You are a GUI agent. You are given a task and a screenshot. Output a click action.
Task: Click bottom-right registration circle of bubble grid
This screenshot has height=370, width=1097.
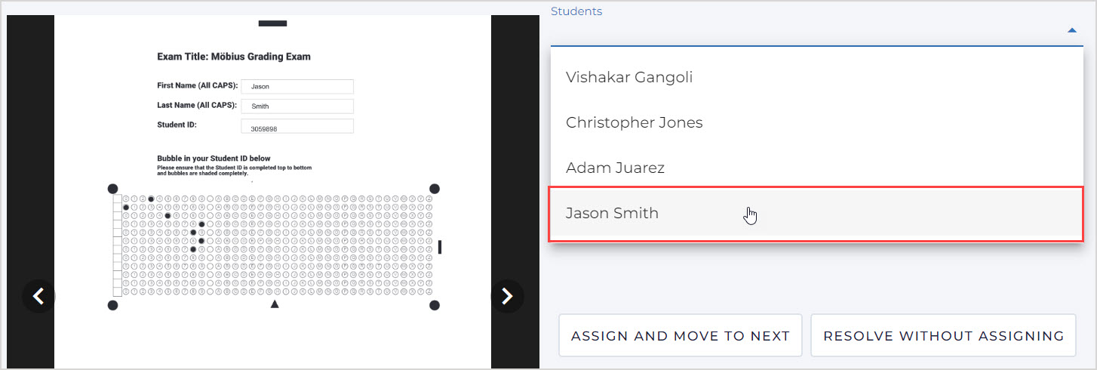point(435,305)
